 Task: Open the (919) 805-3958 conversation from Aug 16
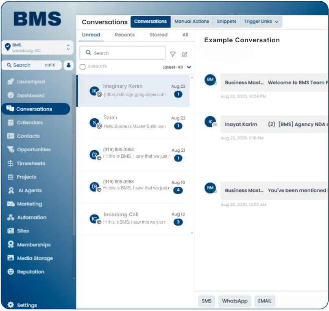tap(133, 187)
